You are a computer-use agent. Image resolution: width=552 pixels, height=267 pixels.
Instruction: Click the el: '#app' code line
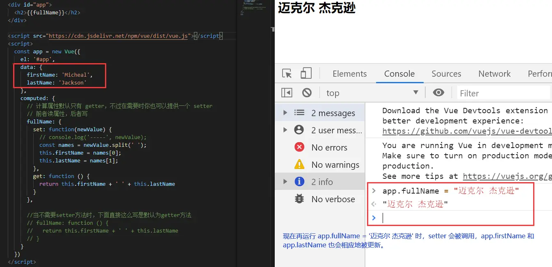[x=38, y=59]
